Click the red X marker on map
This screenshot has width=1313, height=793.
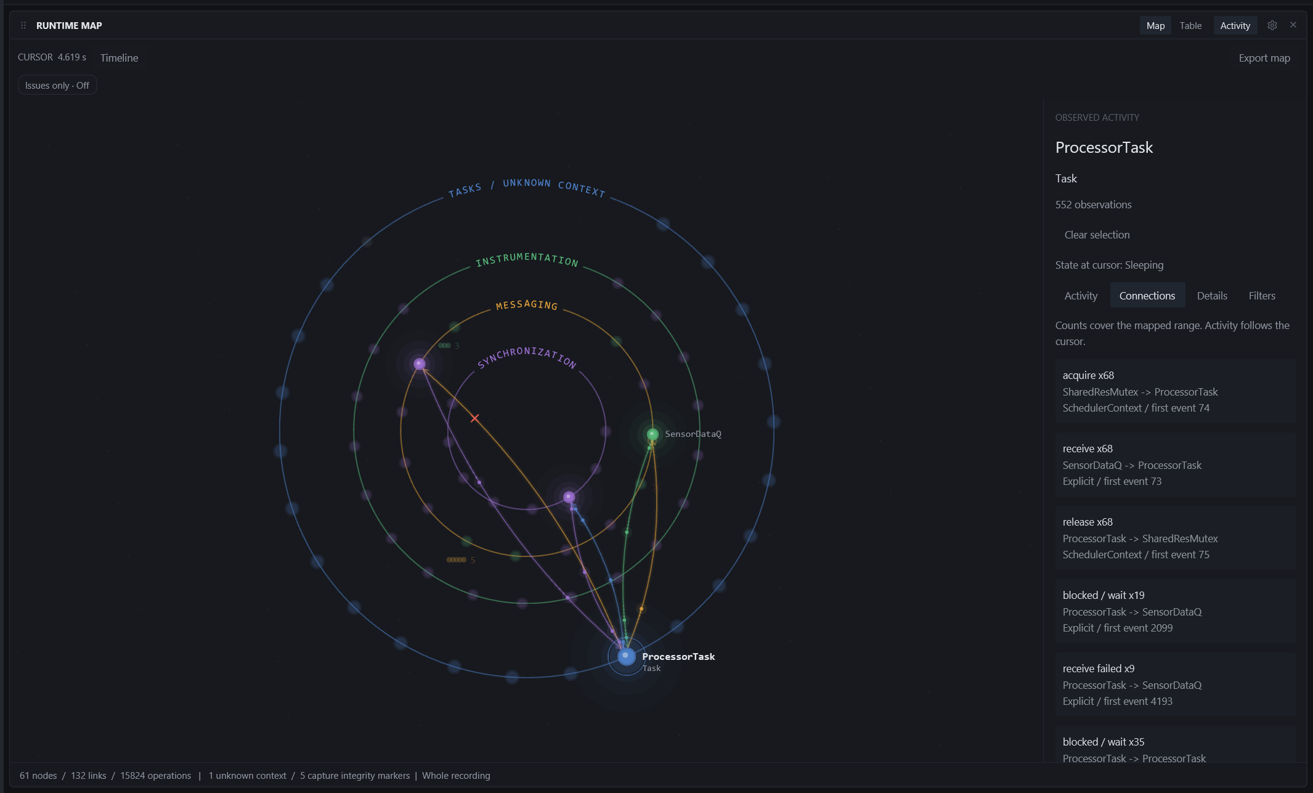click(474, 418)
